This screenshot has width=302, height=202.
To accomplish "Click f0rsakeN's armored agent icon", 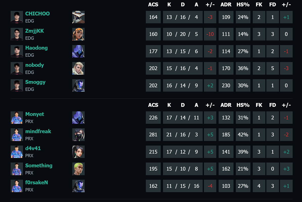I will pos(78,186).
